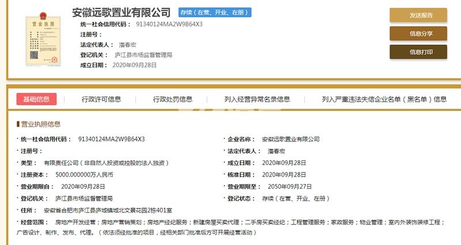Select the header credit code 91340124MA2W9B64X3
Image resolution: width=461 pixels, height=245 pixels.
pyautogui.click(x=169, y=24)
